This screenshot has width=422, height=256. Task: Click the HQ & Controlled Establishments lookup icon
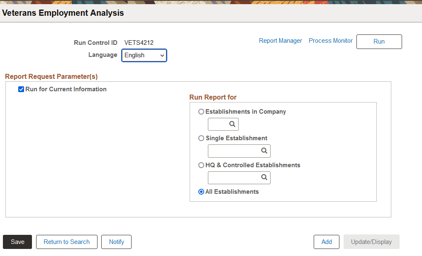[264, 178]
